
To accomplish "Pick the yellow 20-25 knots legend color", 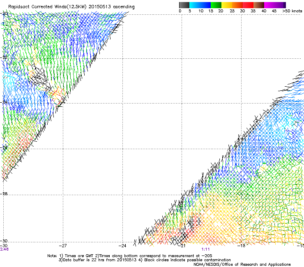I will (227, 5).
